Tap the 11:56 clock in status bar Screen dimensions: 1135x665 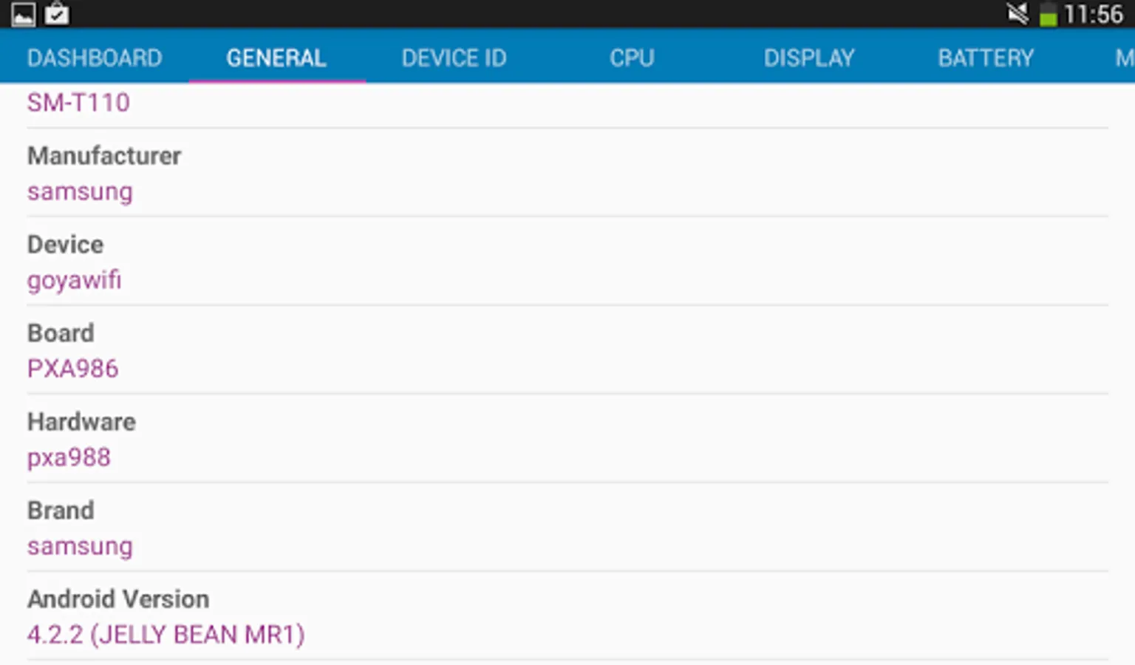1093,14
